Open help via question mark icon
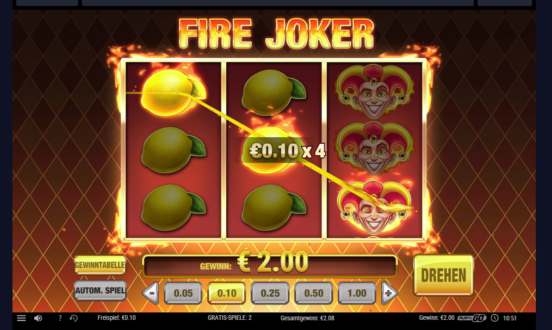 coord(60,318)
